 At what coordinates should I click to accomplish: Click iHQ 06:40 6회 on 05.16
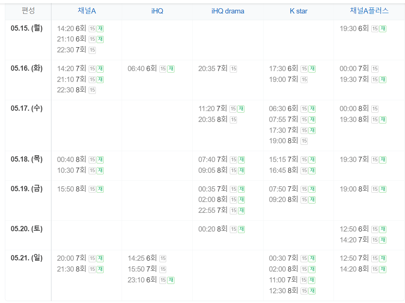pos(142,69)
